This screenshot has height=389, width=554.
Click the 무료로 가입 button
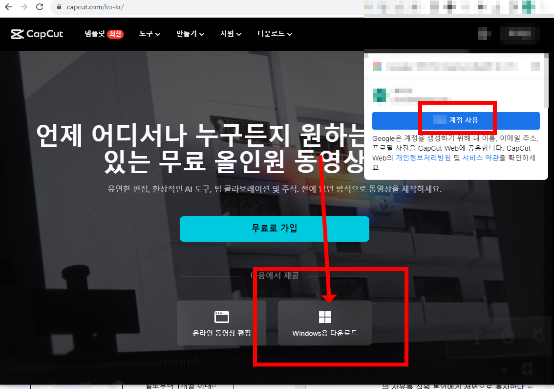click(275, 229)
